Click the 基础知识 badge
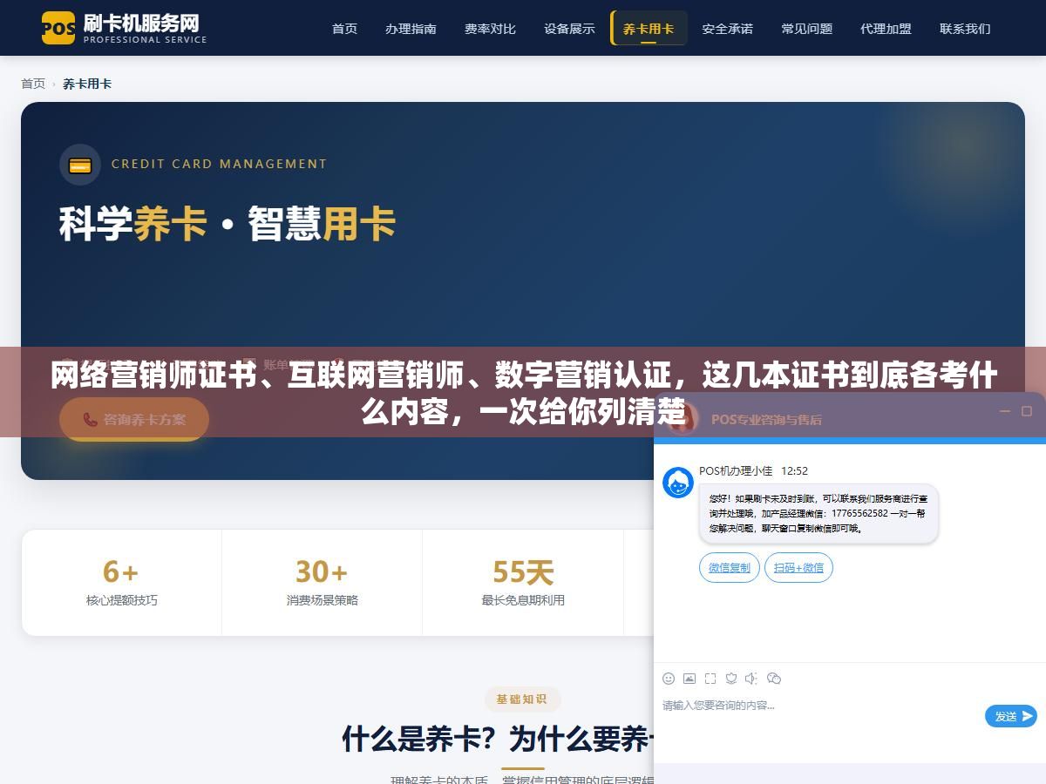This screenshot has height=784, width=1046. click(x=522, y=699)
